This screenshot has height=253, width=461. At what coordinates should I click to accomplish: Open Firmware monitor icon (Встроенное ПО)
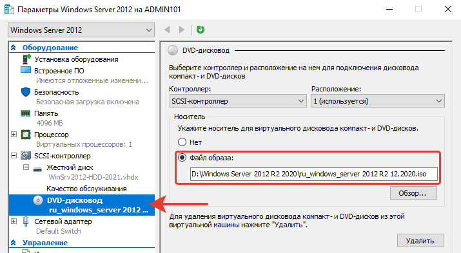pos(26,70)
